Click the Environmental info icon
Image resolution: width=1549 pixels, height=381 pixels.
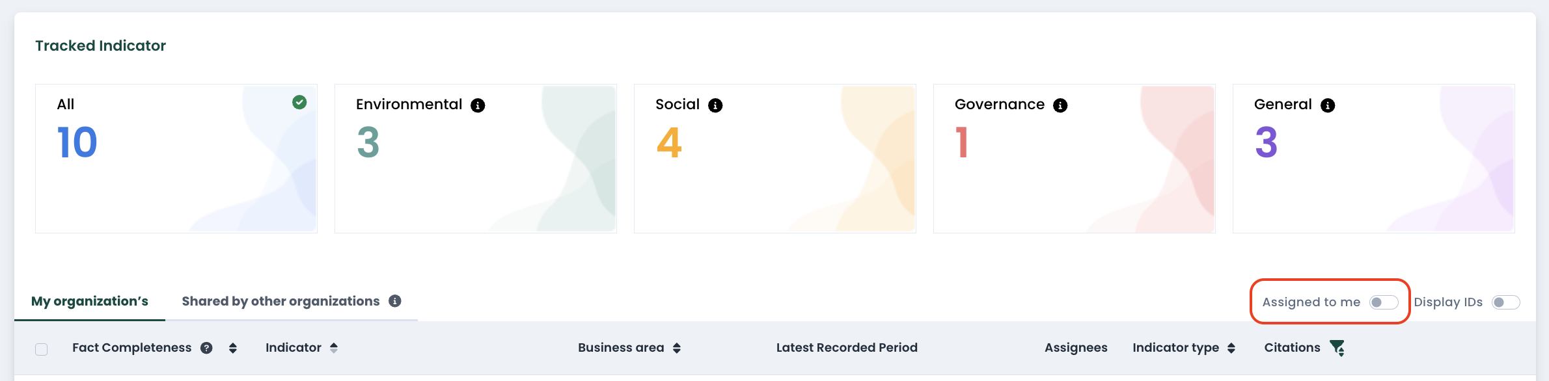pyautogui.click(x=478, y=105)
